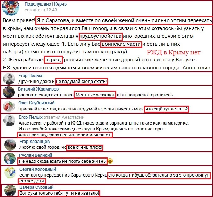213x197 pixels.
Task: Open Егор Пелых's profile from his first comment
Action: point(30,76)
